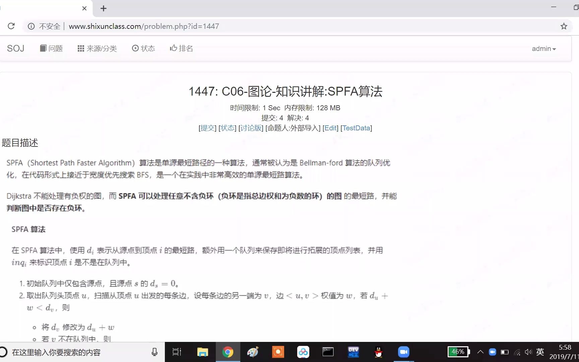
Task: Close the current browser tab
Action: coord(84,8)
